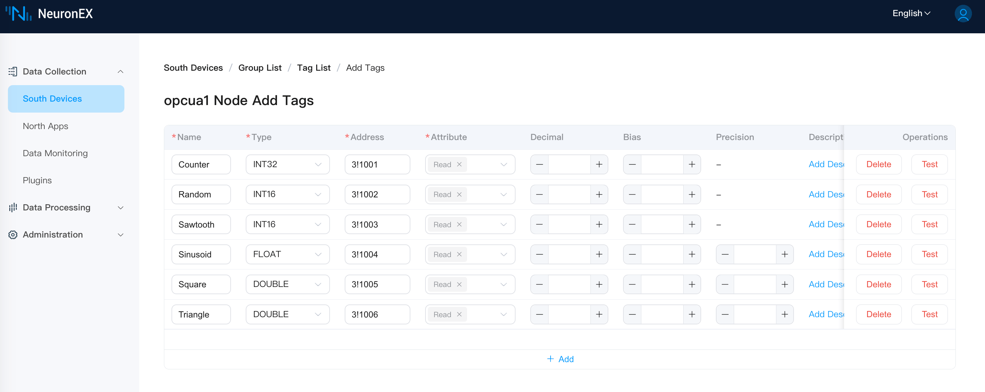Click the Address field containing 3!1004
Screen dimensions: 985x392
(377, 254)
